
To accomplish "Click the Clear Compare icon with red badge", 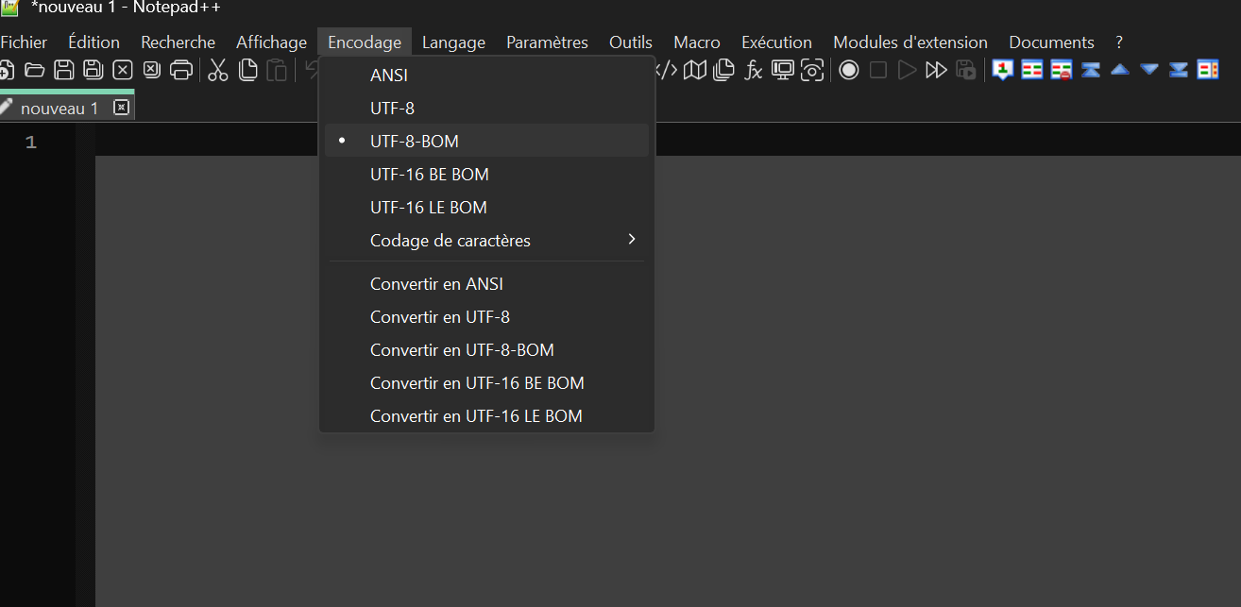I will point(1062,70).
